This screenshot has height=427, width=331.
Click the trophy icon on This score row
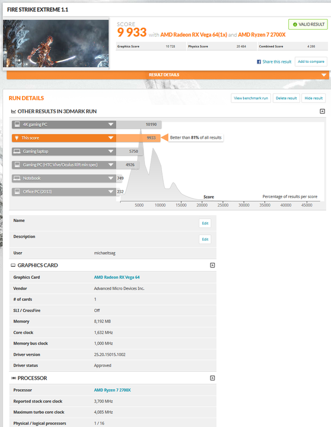tap(17, 138)
